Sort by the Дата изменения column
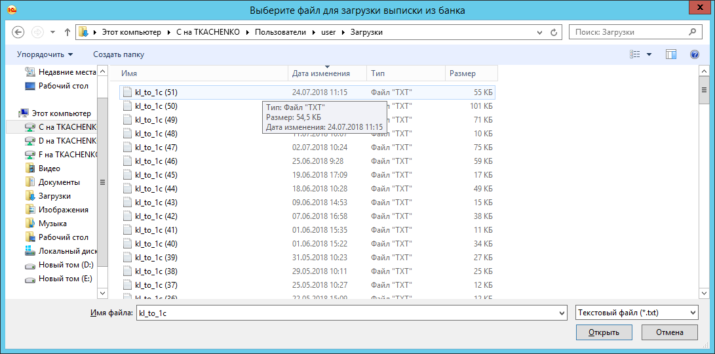 point(321,73)
